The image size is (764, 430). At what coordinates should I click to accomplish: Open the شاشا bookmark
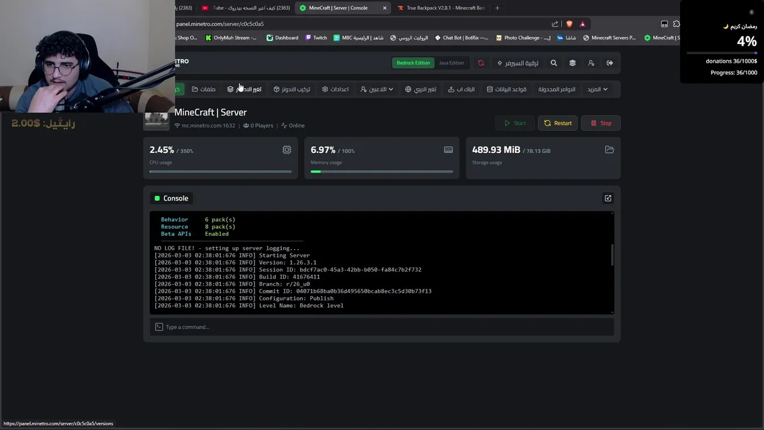[x=567, y=38]
